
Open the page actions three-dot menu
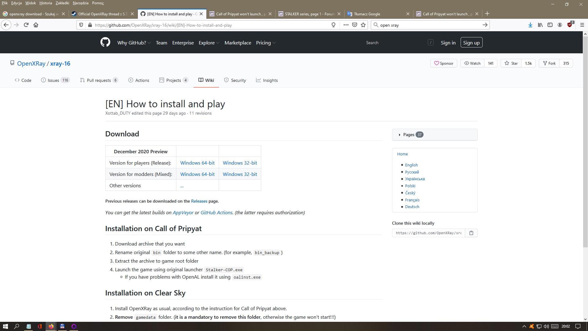click(346, 25)
